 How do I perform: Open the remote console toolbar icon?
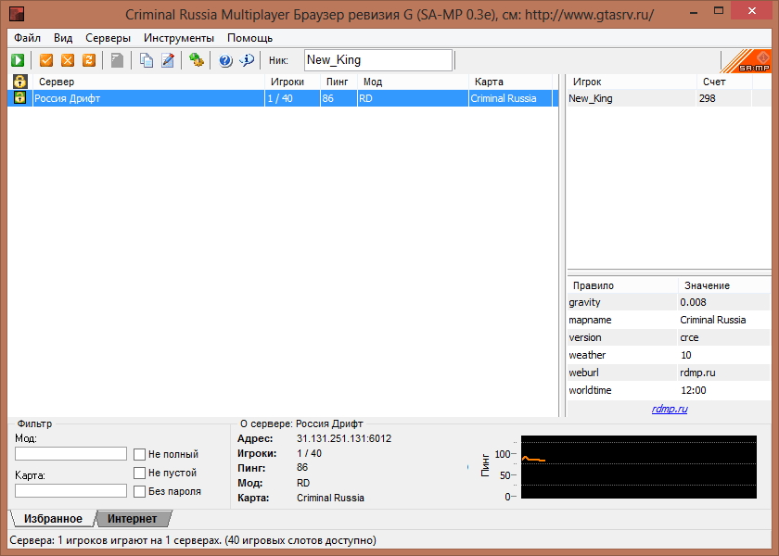click(197, 60)
